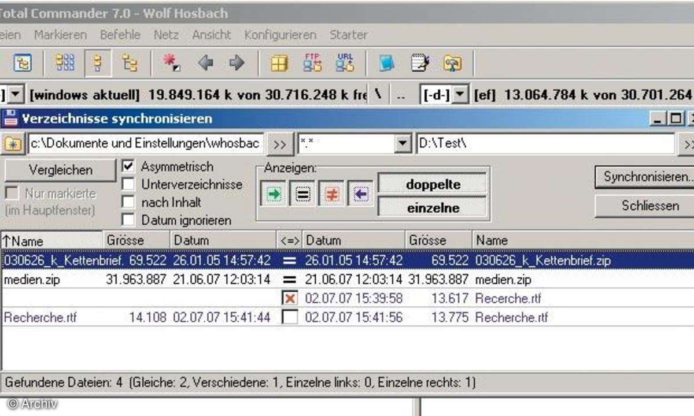The height and width of the screenshot is (416, 694).
Task: Sort by right Name column header
Action: (x=583, y=240)
